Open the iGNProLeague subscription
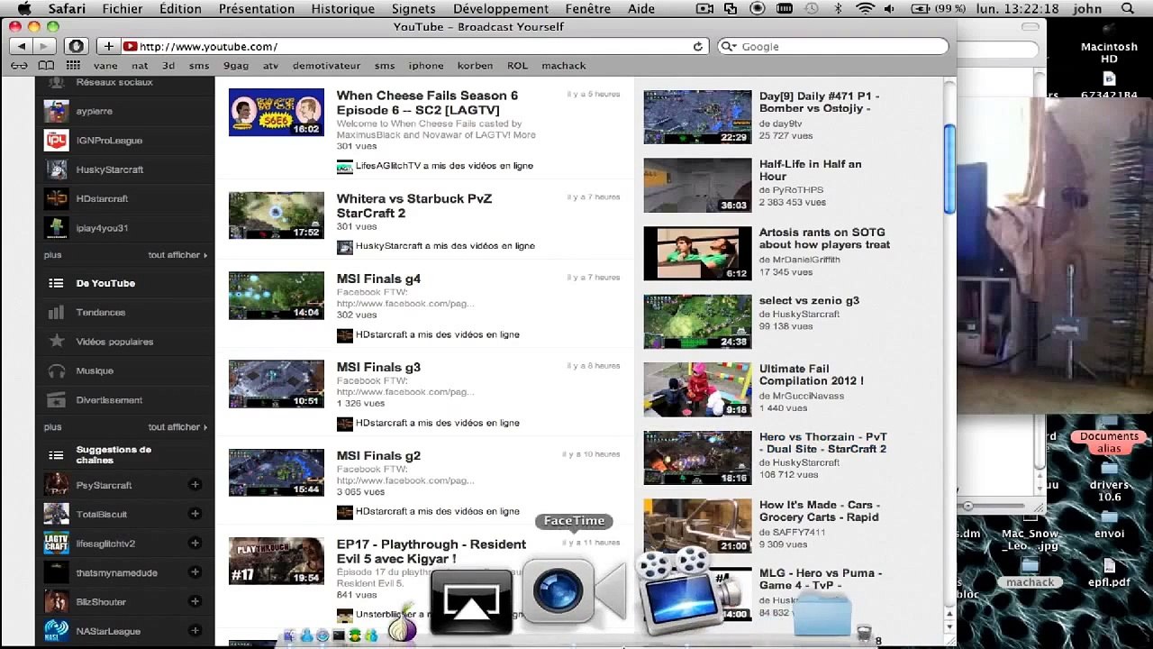Image resolution: width=1153 pixels, height=649 pixels. (x=109, y=141)
